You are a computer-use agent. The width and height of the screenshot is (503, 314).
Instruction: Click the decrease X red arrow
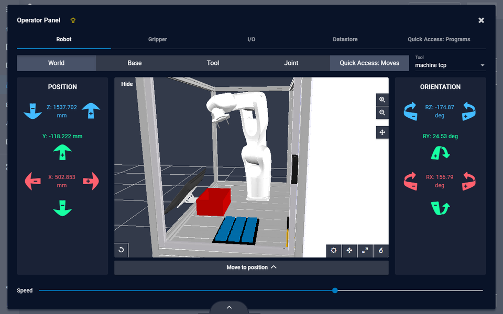pos(32,181)
